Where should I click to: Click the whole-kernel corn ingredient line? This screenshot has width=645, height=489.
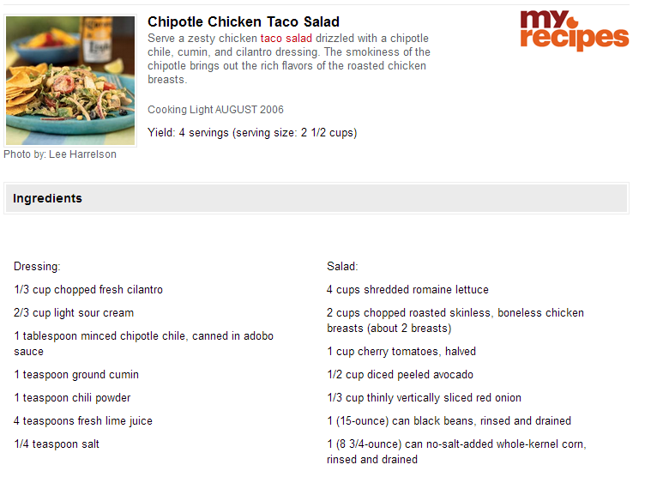coord(456,451)
